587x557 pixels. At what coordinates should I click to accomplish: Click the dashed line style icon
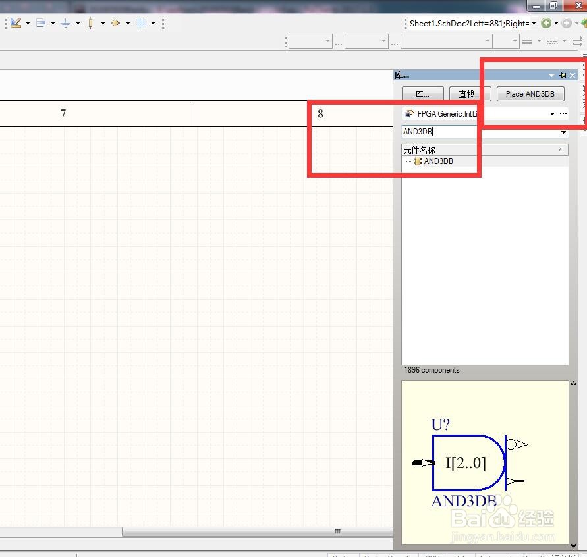[552, 41]
